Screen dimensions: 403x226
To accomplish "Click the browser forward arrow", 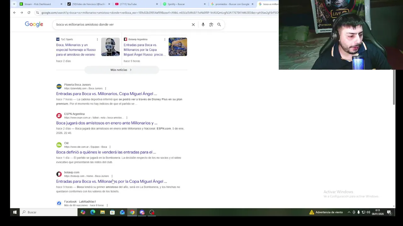I will point(22,13).
